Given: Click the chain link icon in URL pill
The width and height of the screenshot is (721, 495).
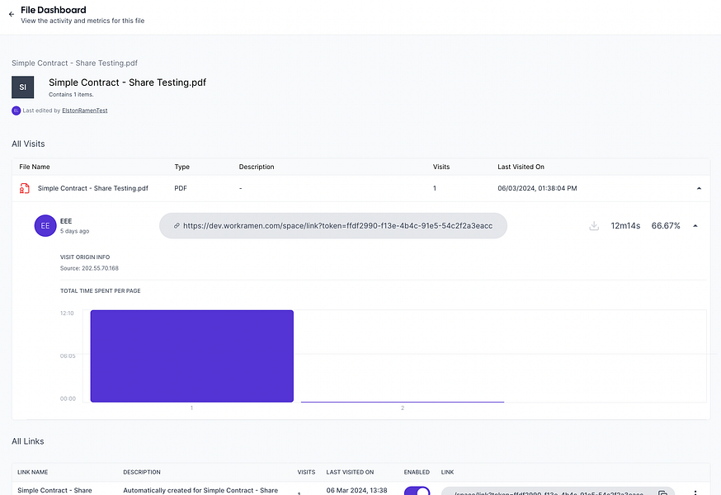Looking at the screenshot, I should [x=176, y=226].
